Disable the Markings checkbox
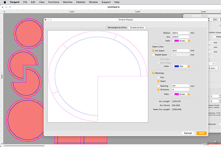The image size is (221, 147). (x=153, y=73)
